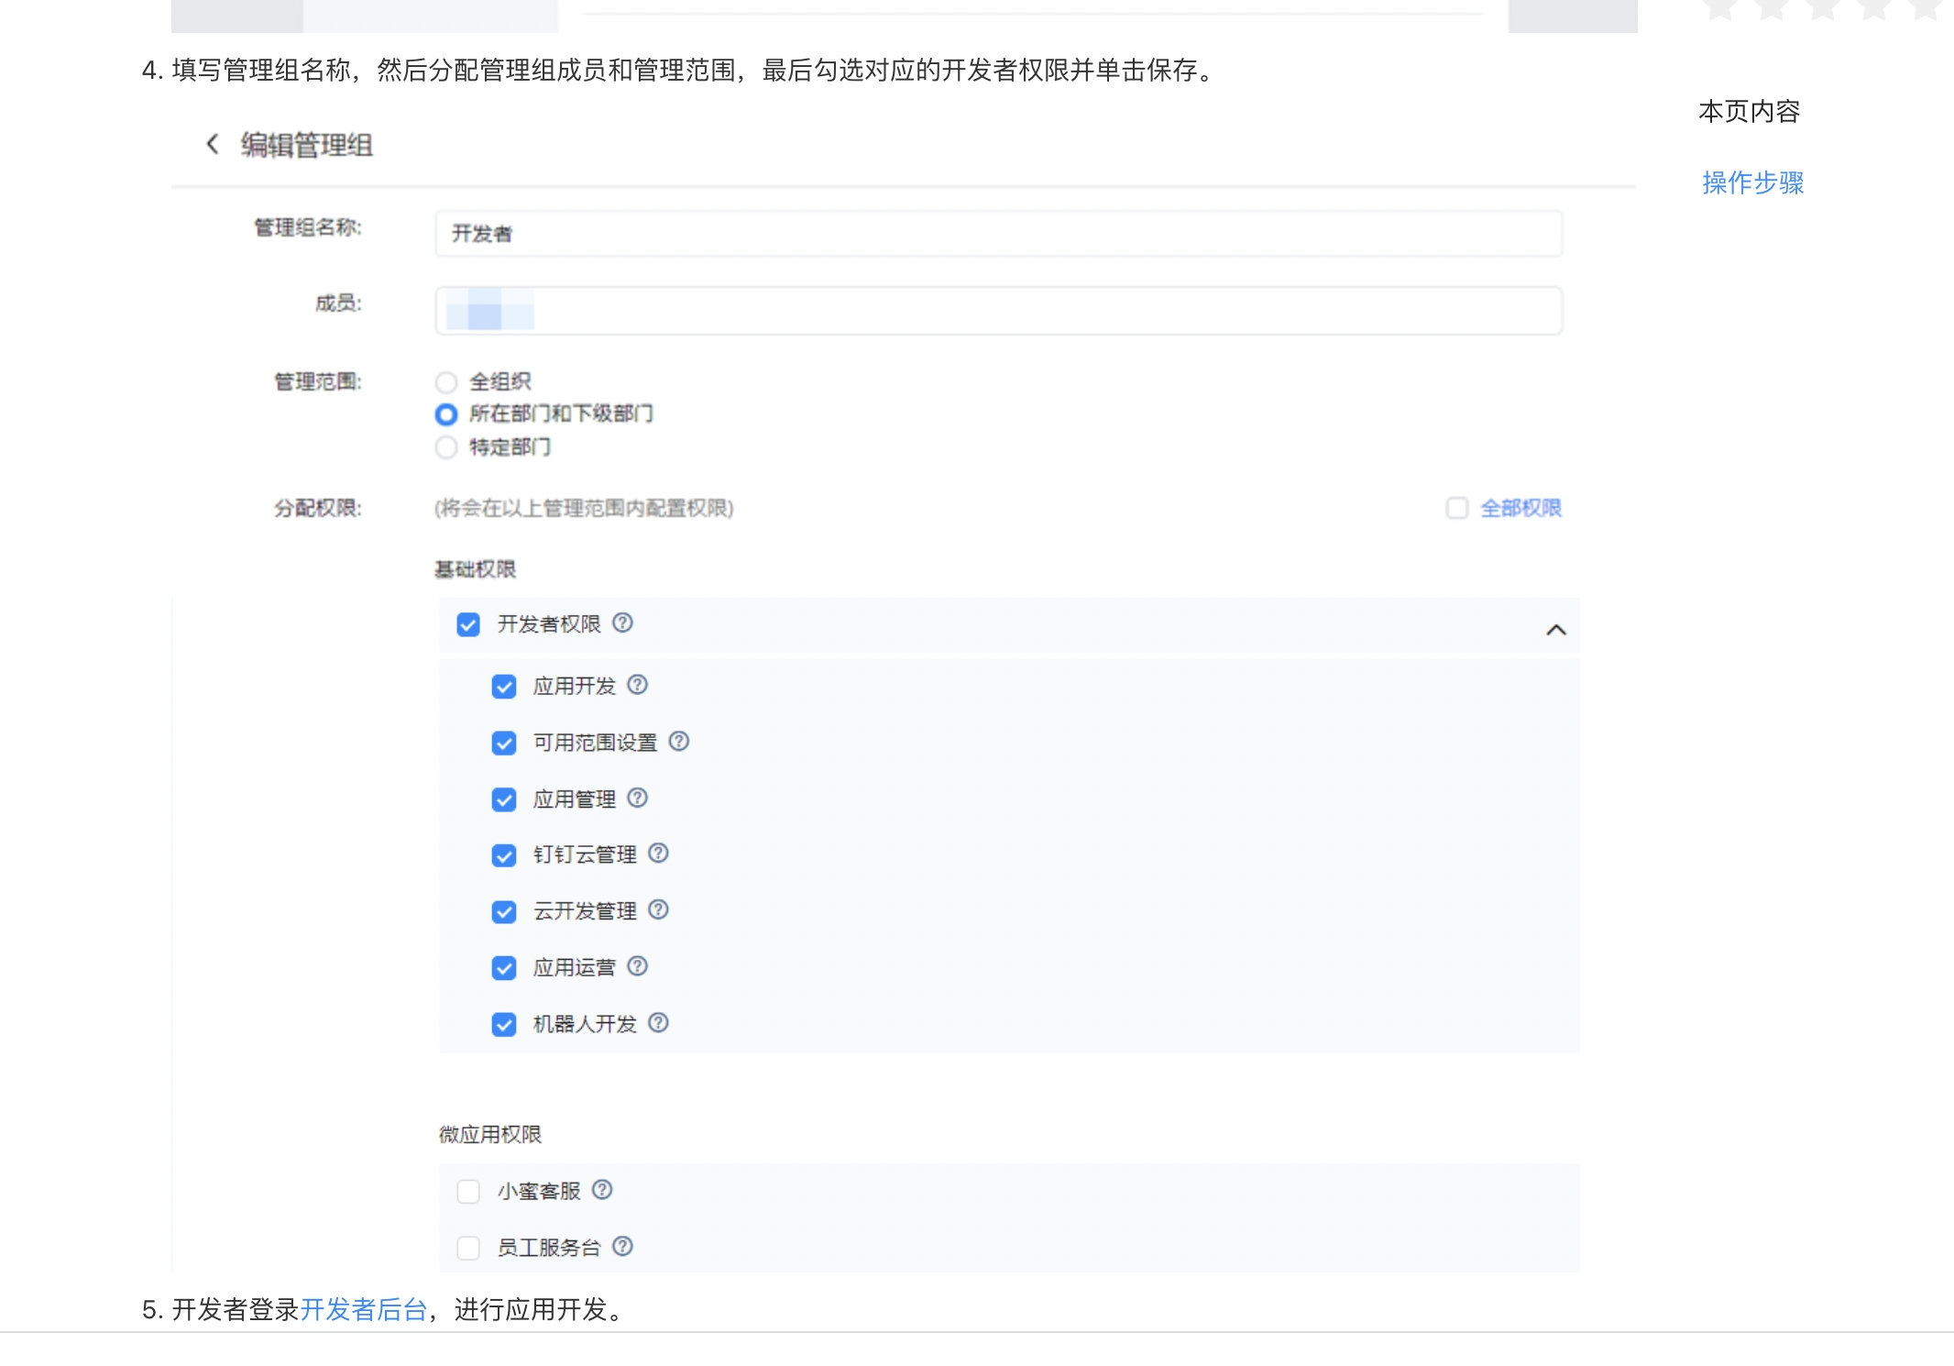The image size is (1954, 1366).
Task: Uncheck the 应用管理 checkbox
Action: 504,799
